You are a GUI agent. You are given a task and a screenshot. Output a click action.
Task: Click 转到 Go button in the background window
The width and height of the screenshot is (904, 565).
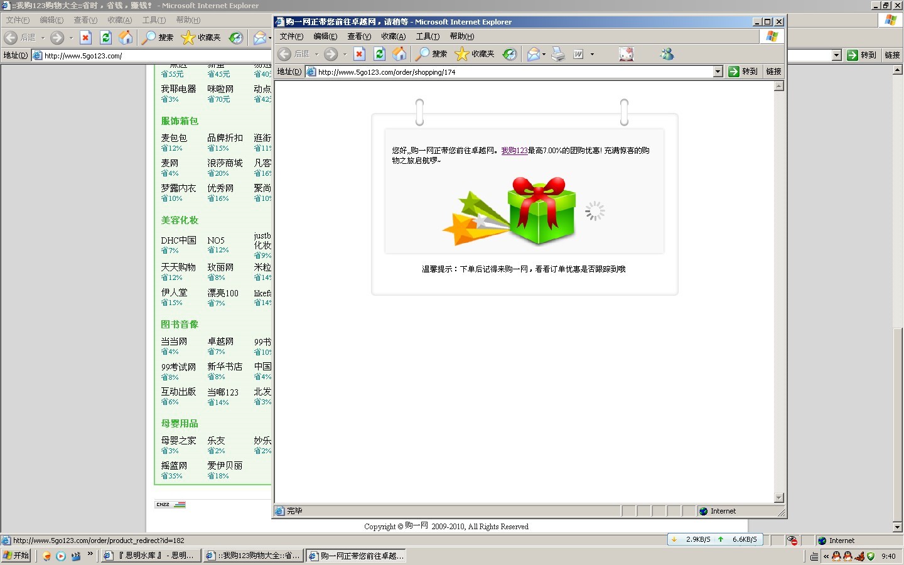click(x=861, y=55)
